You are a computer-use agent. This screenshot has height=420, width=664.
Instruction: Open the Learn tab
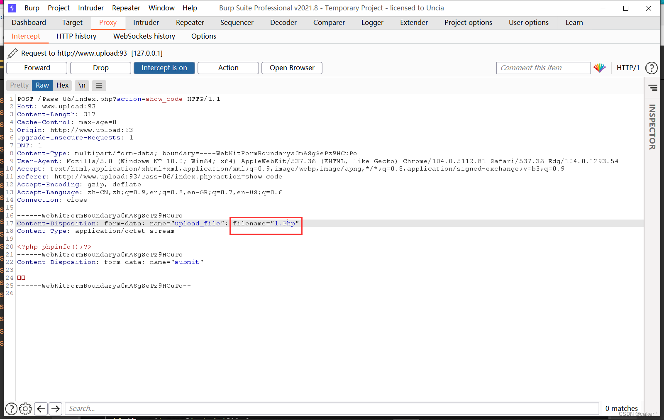pyautogui.click(x=574, y=23)
